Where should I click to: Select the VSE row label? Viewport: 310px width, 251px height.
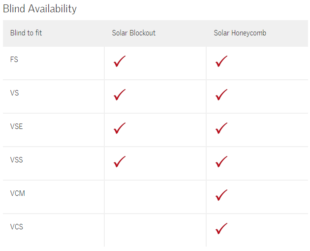[17, 126]
